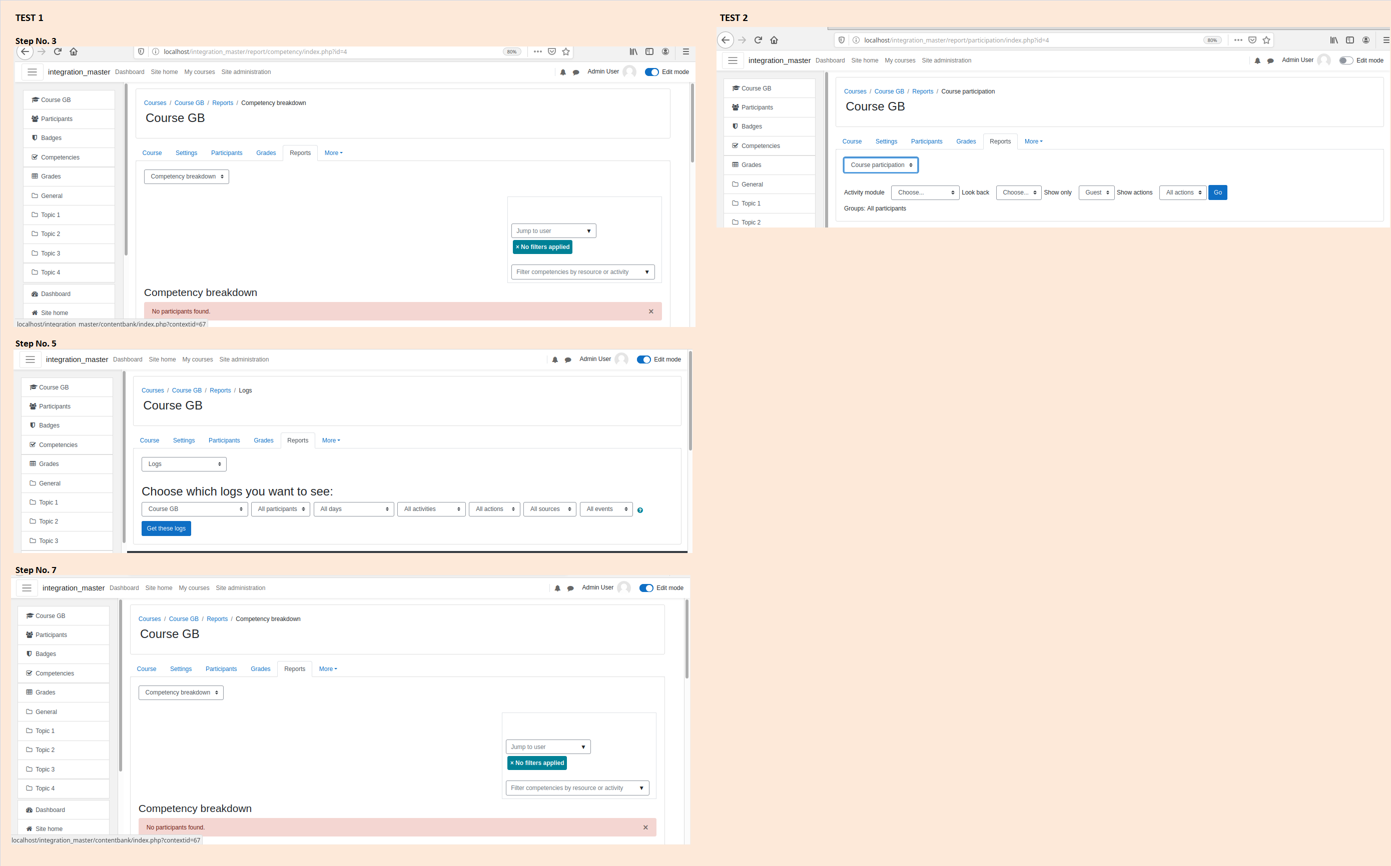Image resolution: width=1391 pixels, height=866 pixels.
Task: Click help question-mark icon beside All events
Action: 640,509
